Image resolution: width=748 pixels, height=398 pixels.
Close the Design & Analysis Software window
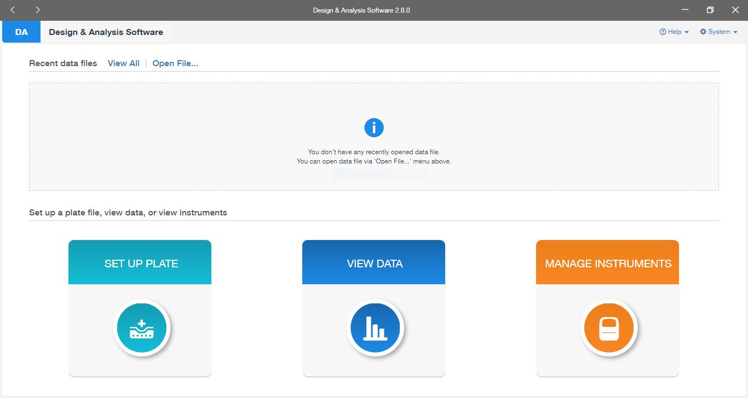735,10
